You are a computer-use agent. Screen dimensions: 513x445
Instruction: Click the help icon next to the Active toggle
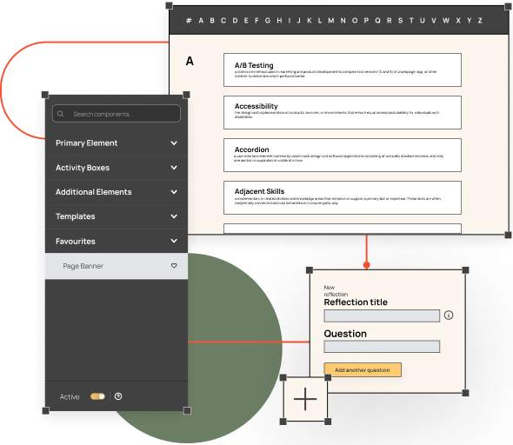click(118, 396)
